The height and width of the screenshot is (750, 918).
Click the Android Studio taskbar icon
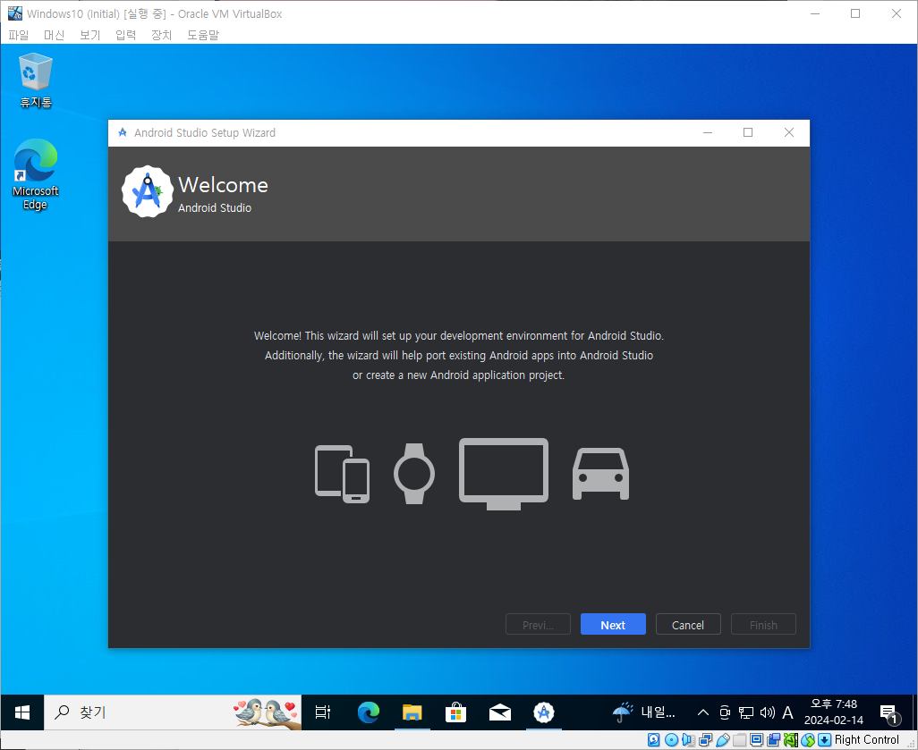[x=544, y=712]
